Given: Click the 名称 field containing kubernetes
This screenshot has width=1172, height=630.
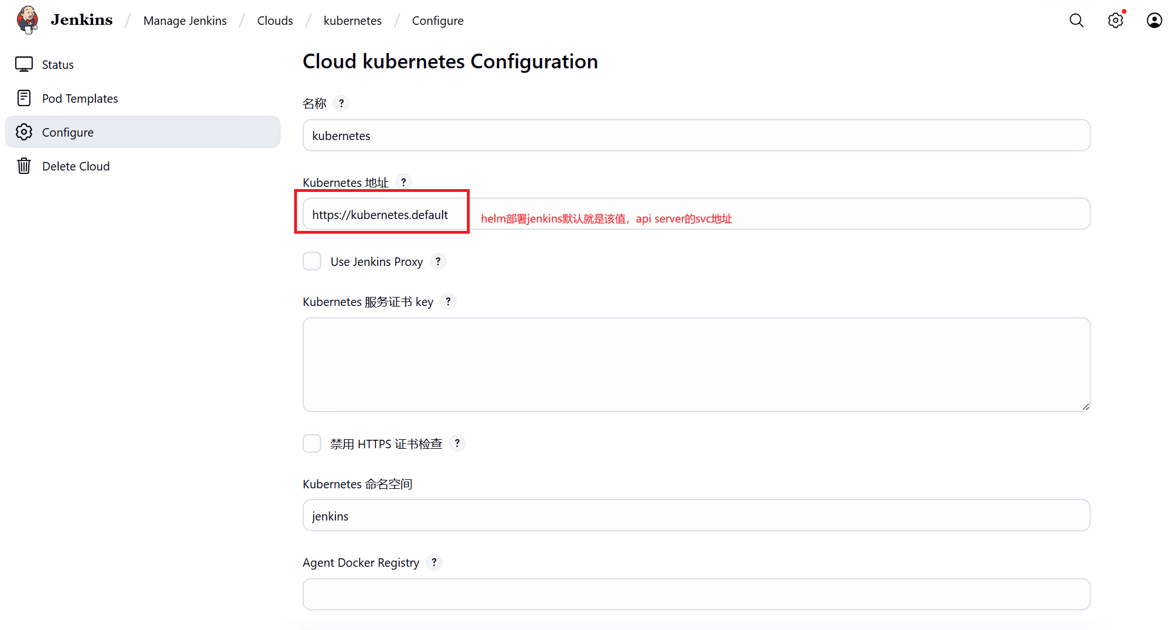Looking at the screenshot, I should (696, 135).
